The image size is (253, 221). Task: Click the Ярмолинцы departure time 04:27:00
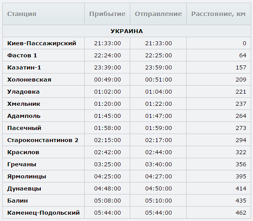(x=159, y=177)
